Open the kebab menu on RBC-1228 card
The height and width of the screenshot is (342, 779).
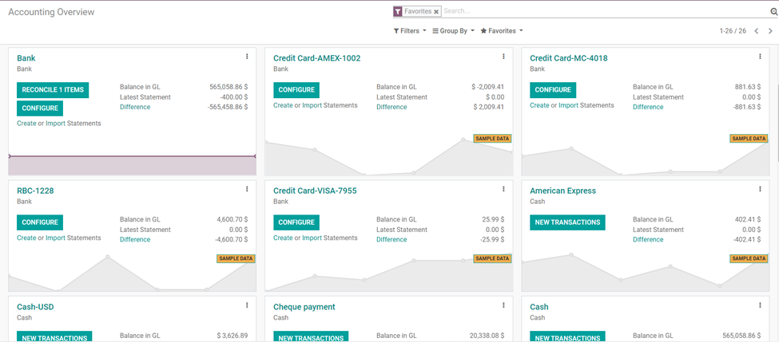point(247,189)
